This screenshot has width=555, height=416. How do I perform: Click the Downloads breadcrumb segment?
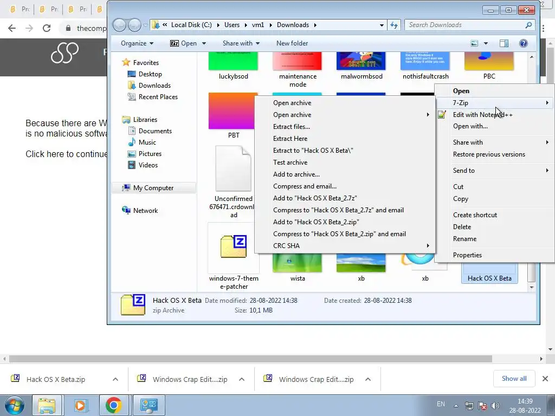(x=293, y=25)
